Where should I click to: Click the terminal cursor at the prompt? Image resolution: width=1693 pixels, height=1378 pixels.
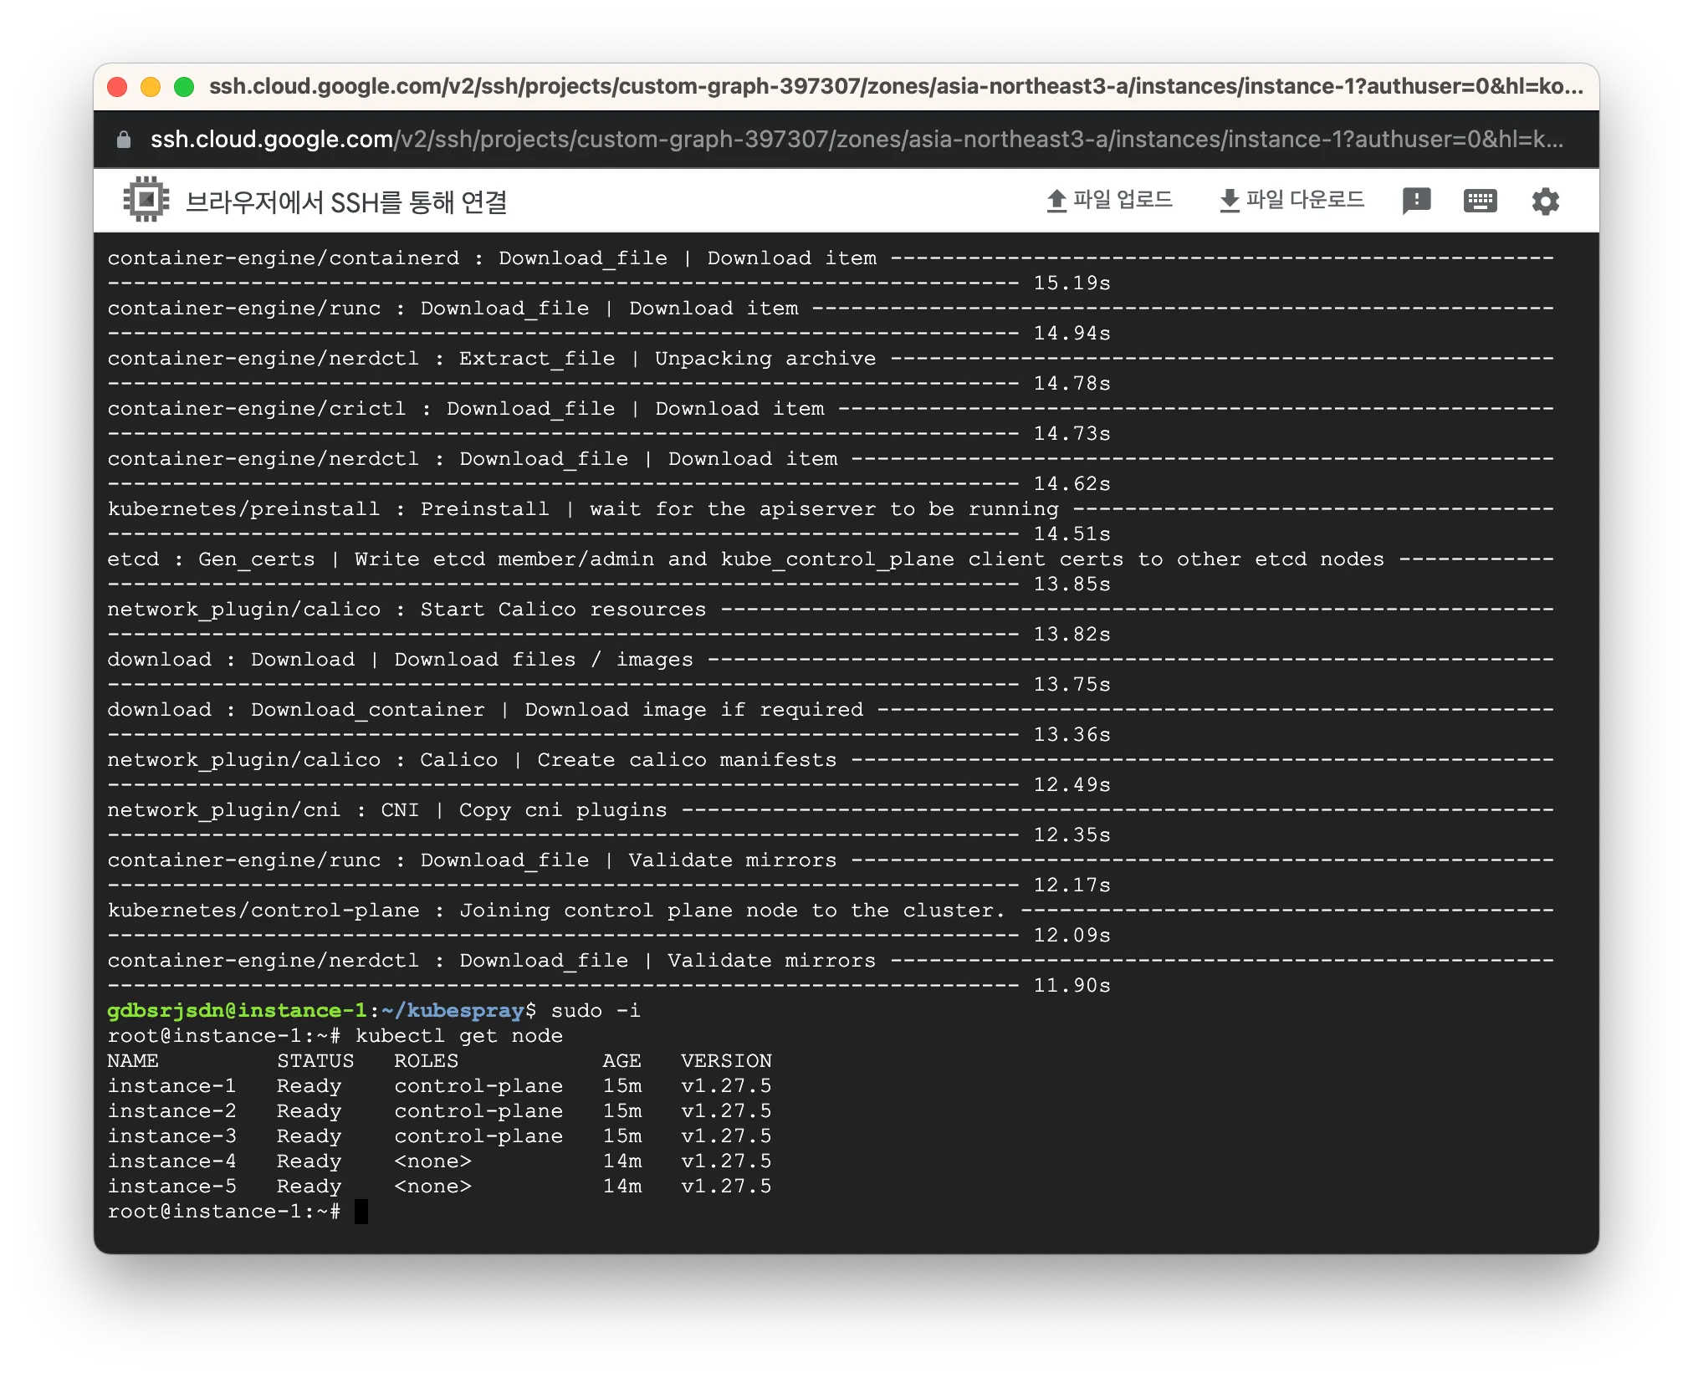361,1212
